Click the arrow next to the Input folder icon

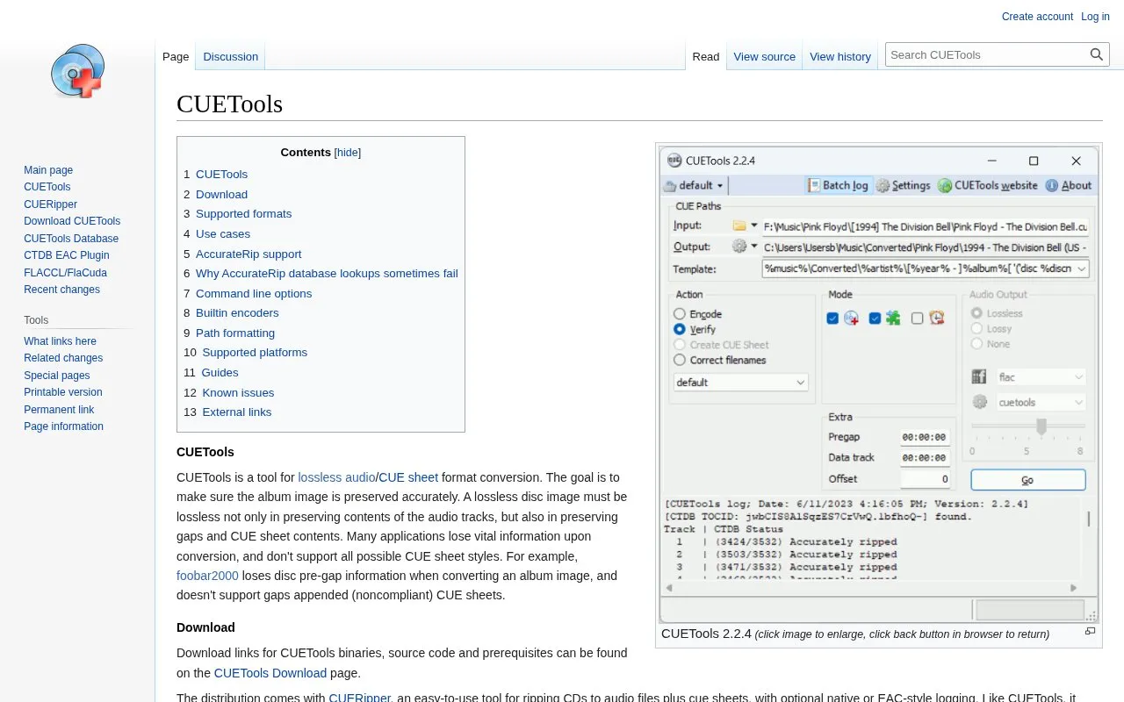pos(754,226)
